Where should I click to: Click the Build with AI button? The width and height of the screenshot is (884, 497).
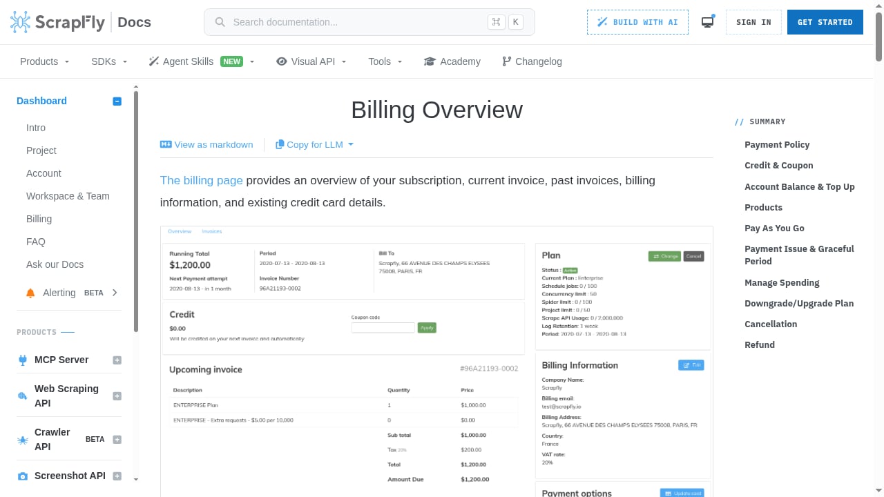[x=637, y=22]
